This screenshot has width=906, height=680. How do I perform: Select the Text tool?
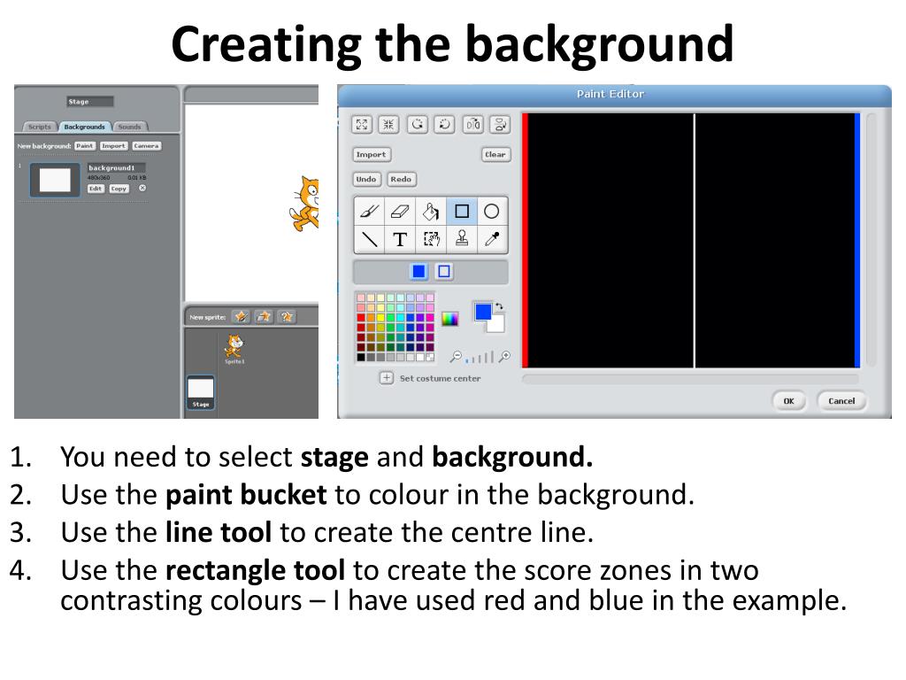pyautogui.click(x=400, y=239)
